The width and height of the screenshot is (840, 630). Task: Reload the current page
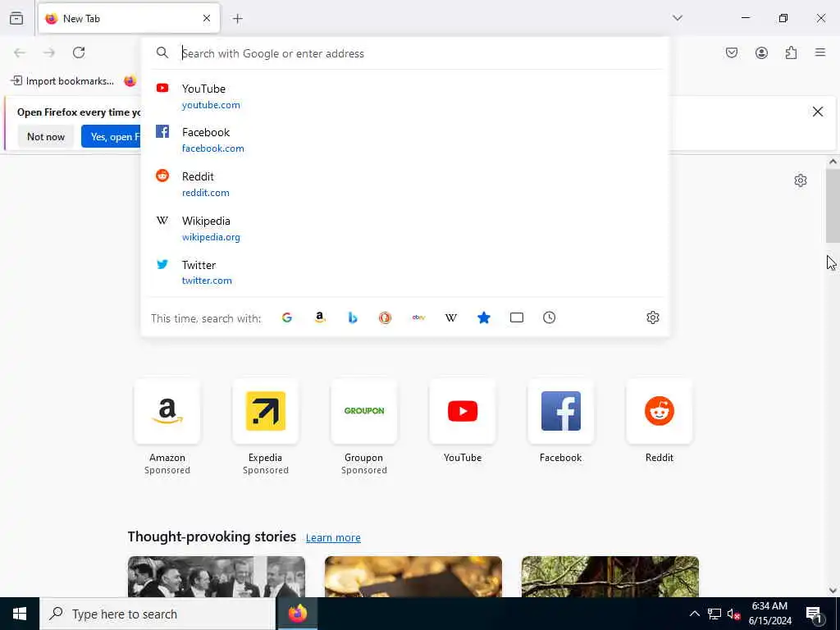79,52
